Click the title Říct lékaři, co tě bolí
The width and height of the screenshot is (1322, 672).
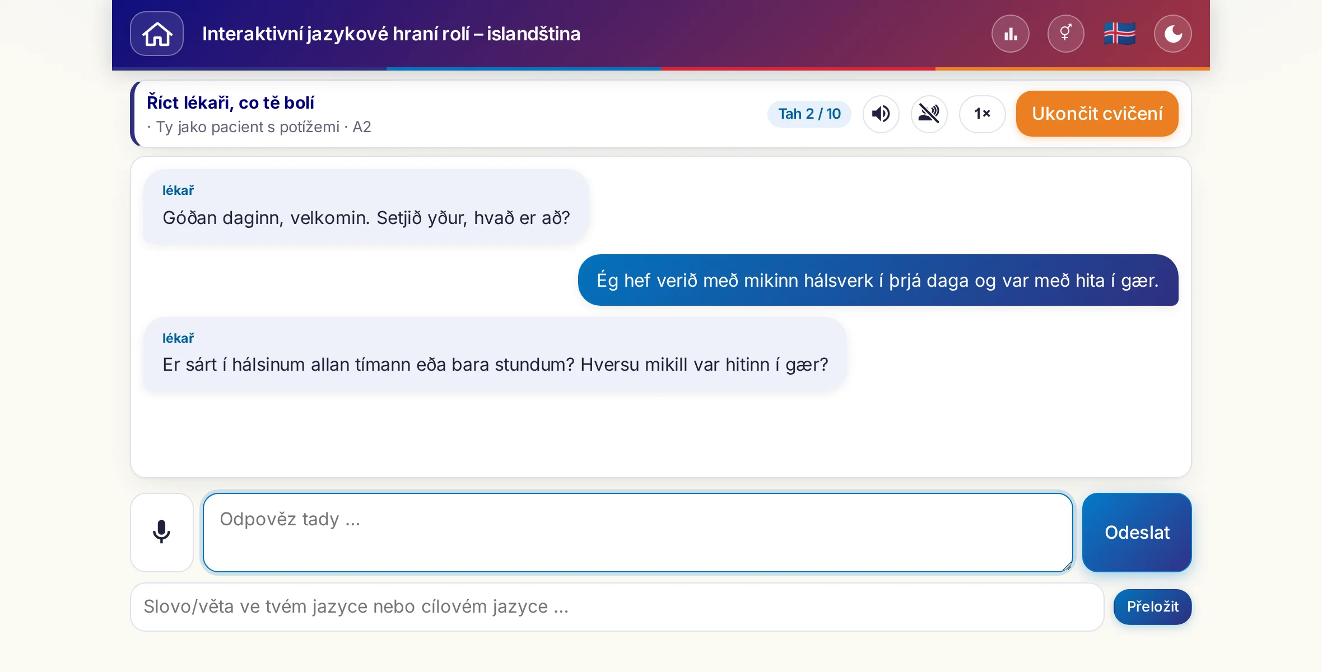pyautogui.click(x=230, y=102)
